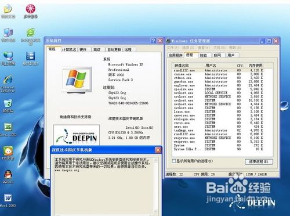Click the 进程数: 22 status bar entry
The image size is (290, 216).
(x=175, y=174)
